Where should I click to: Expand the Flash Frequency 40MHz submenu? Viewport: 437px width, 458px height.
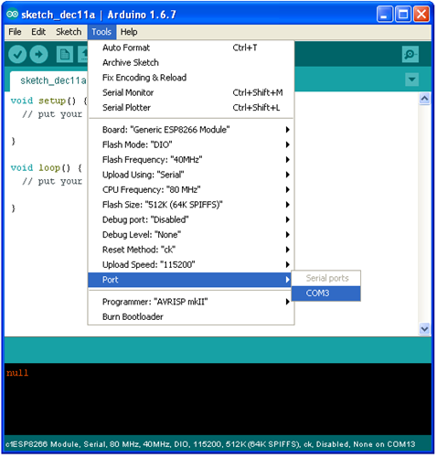(191, 159)
